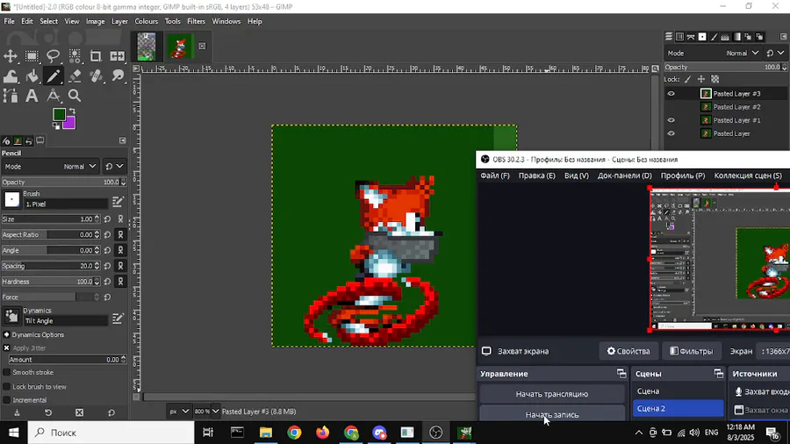Select the Free Select lasso tool

53,56
